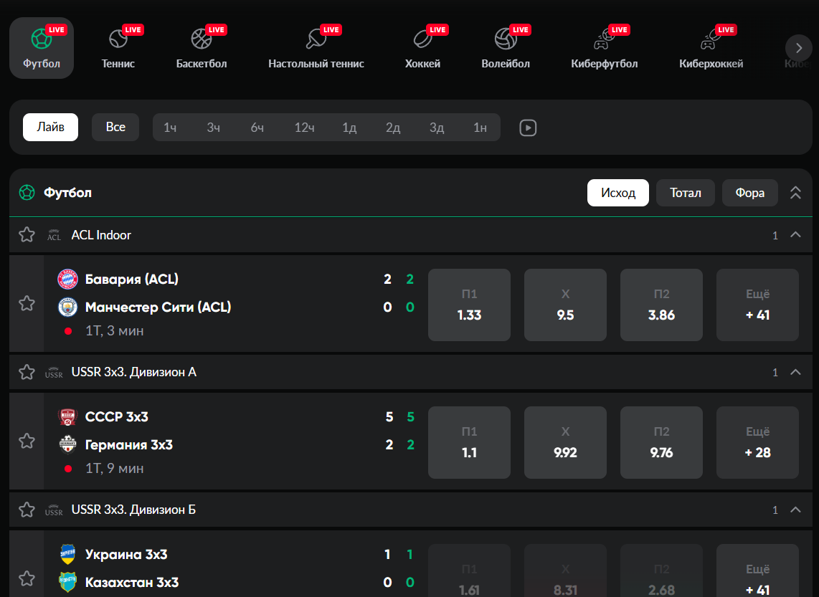Switch to the Лайв filter
The height and width of the screenshot is (597, 819).
(51, 127)
